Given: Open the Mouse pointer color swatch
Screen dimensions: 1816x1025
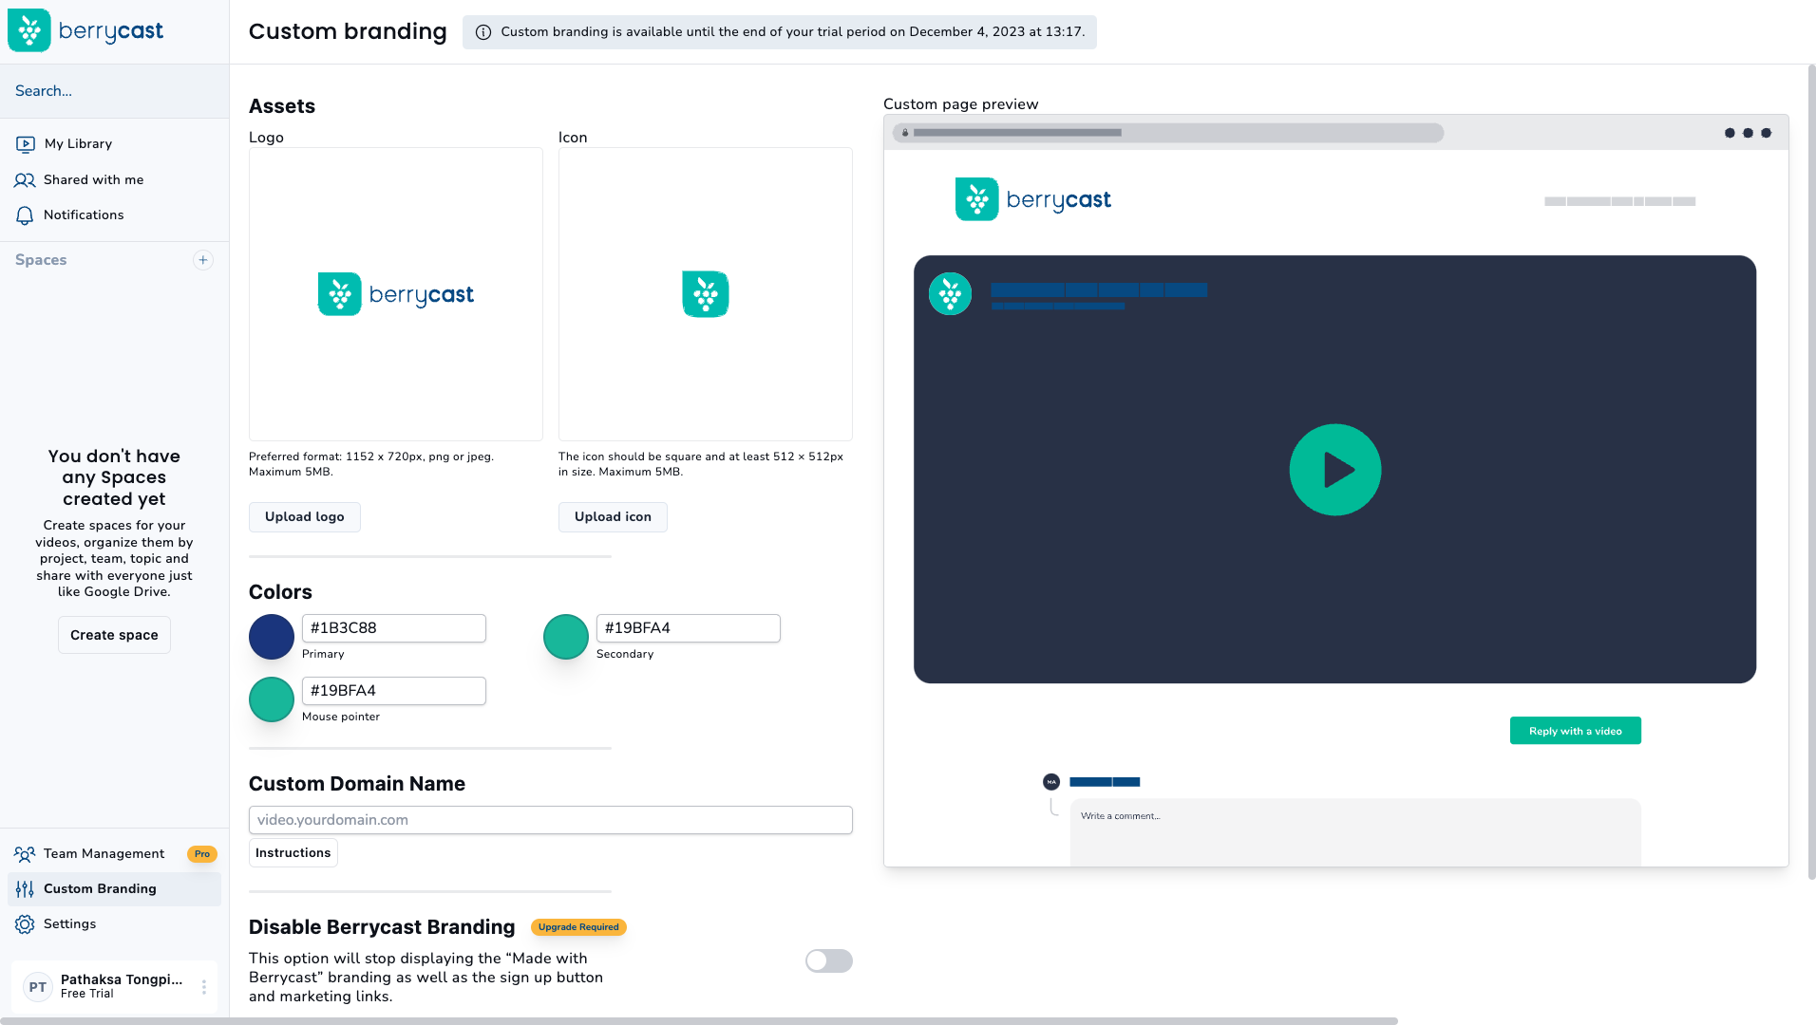Looking at the screenshot, I should 272,699.
